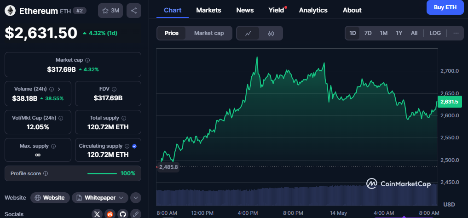Set chart range to 7D
The image size is (468, 218).
368,33
